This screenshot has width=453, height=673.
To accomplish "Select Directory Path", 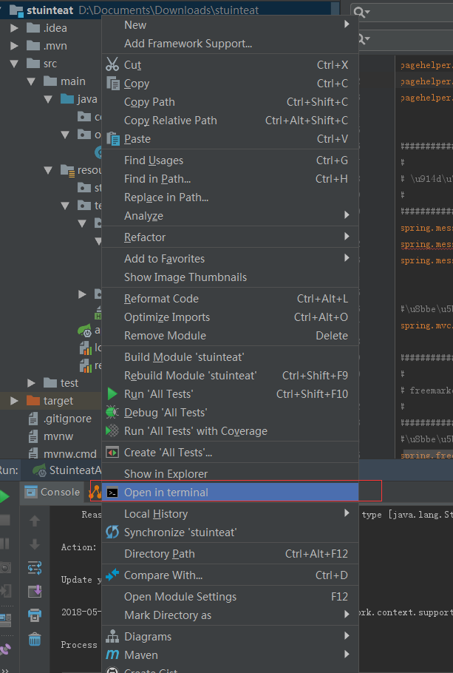I will [x=230, y=554].
